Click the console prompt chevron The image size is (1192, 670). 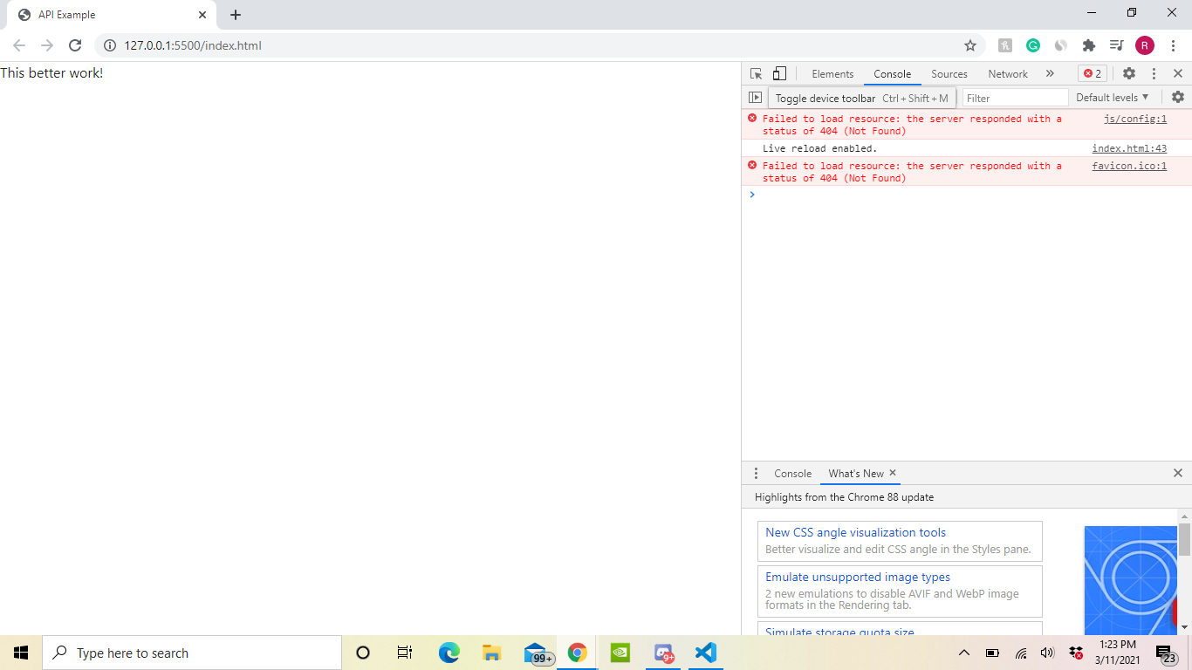tap(752, 194)
